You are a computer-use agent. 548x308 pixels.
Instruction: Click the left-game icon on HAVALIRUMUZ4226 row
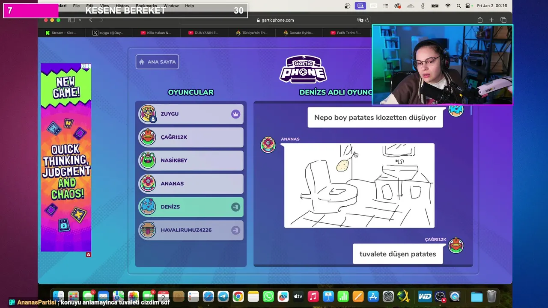pyautogui.click(x=235, y=230)
